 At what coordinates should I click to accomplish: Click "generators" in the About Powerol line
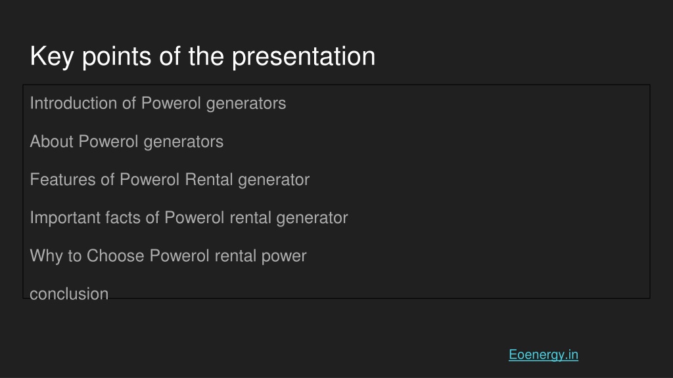(183, 142)
